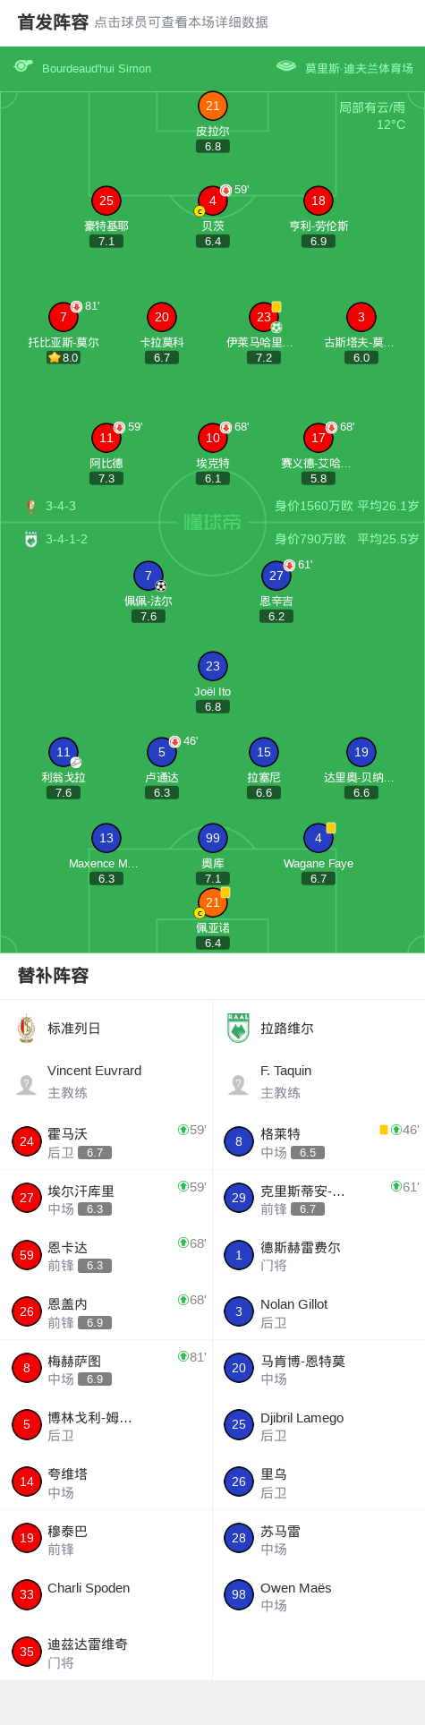Select player 贝茨 number 4 captain

coord(213,201)
